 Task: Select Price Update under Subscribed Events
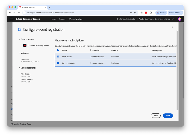(25, 75)
